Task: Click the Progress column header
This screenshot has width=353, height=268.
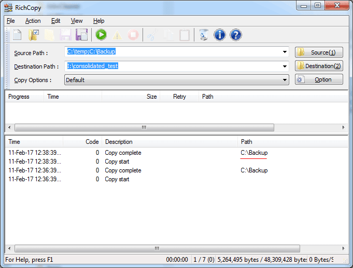Action: pos(24,97)
